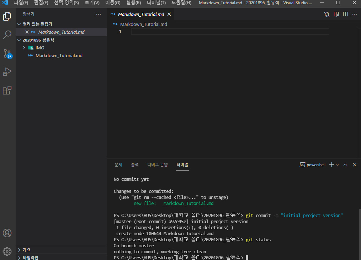Open the Extensions view
This screenshot has width=361, height=260.
7,90
